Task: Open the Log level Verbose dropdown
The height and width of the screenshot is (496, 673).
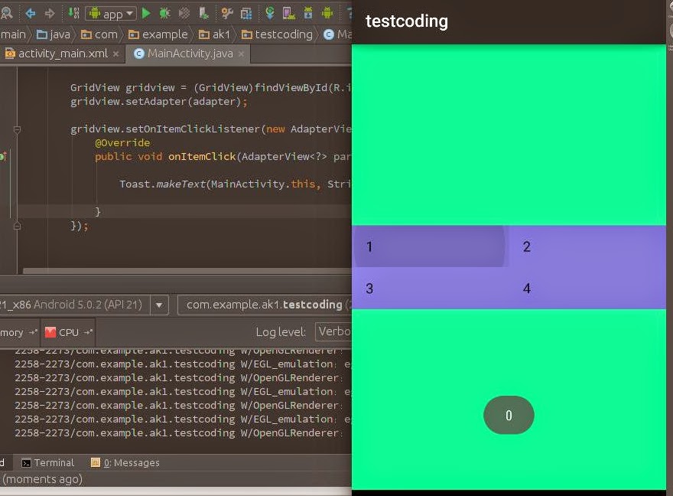Action: point(333,332)
